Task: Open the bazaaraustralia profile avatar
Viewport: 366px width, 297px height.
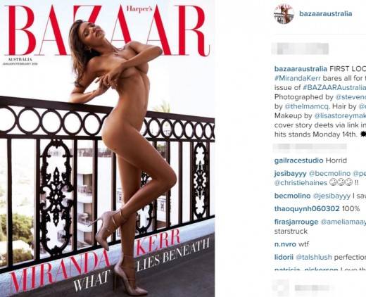Action: [x=284, y=14]
